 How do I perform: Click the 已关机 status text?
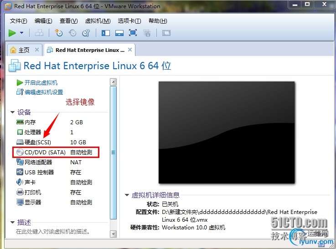click(170, 204)
